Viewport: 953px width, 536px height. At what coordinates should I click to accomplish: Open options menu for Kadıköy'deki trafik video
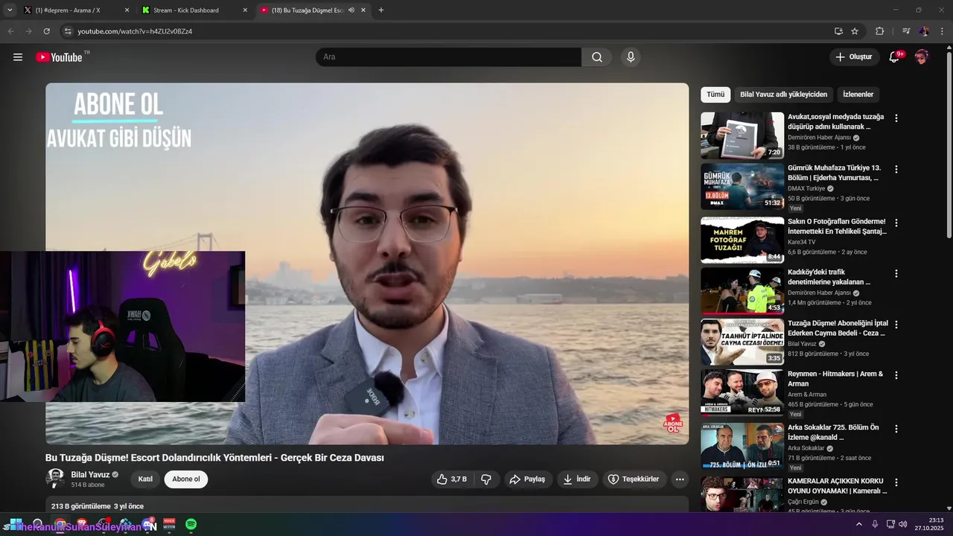tap(896, 273)
